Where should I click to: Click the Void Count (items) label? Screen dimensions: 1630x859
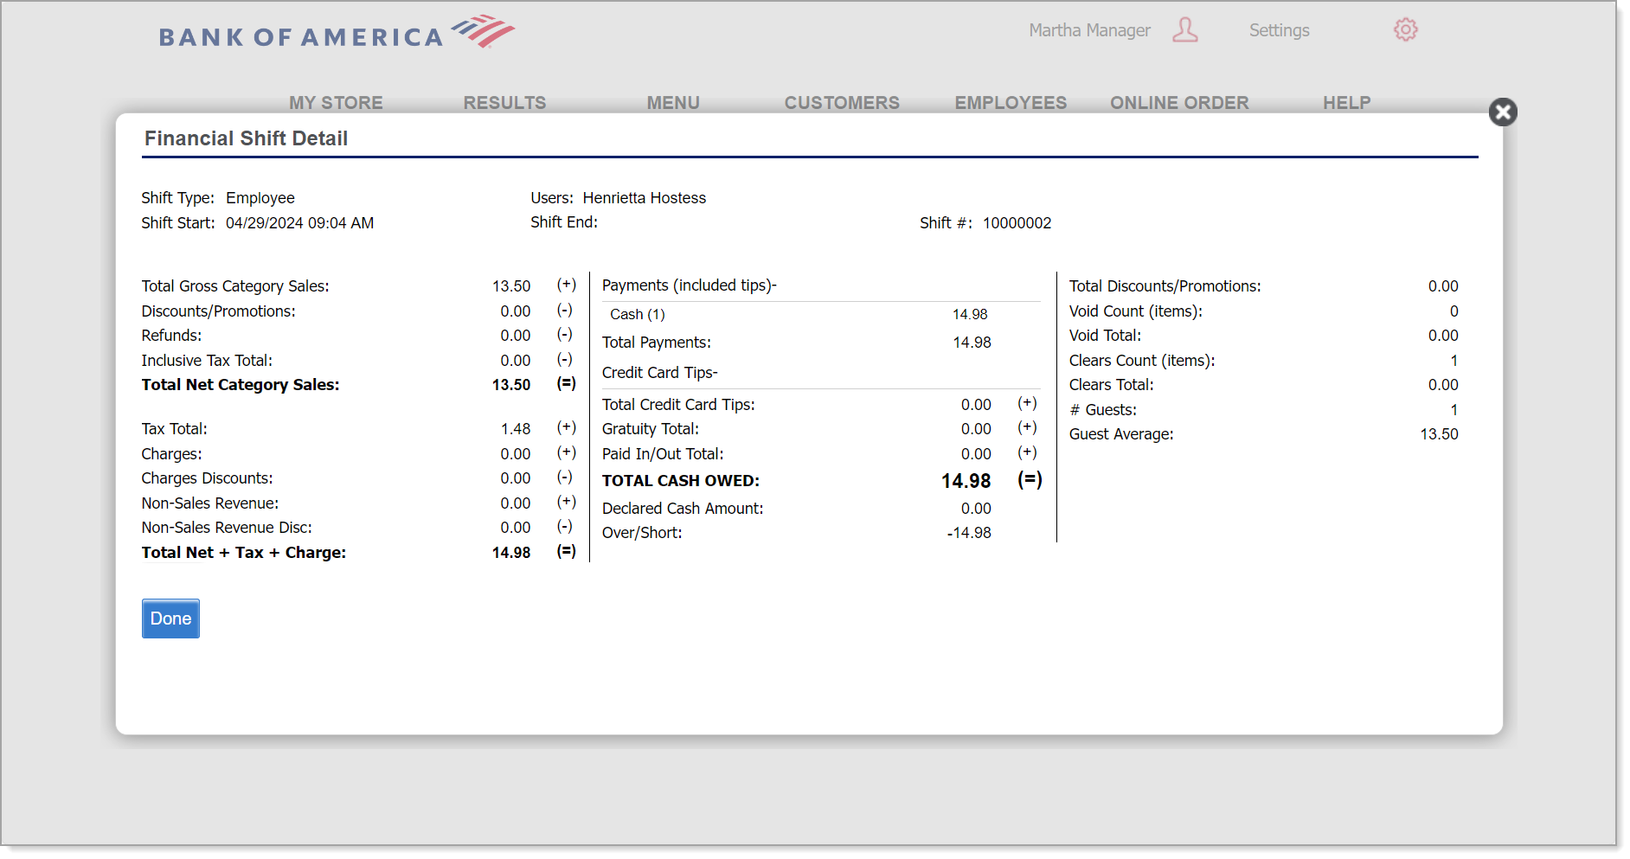(x=1135, y=311)
